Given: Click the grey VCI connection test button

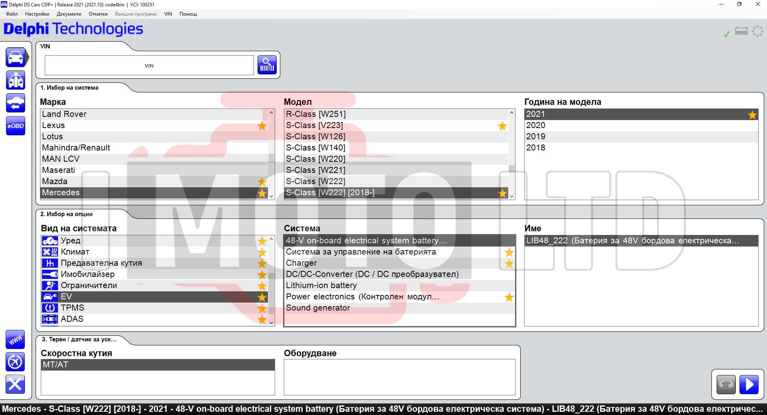Looking at the screenshot, I should [x=726, y=385].
